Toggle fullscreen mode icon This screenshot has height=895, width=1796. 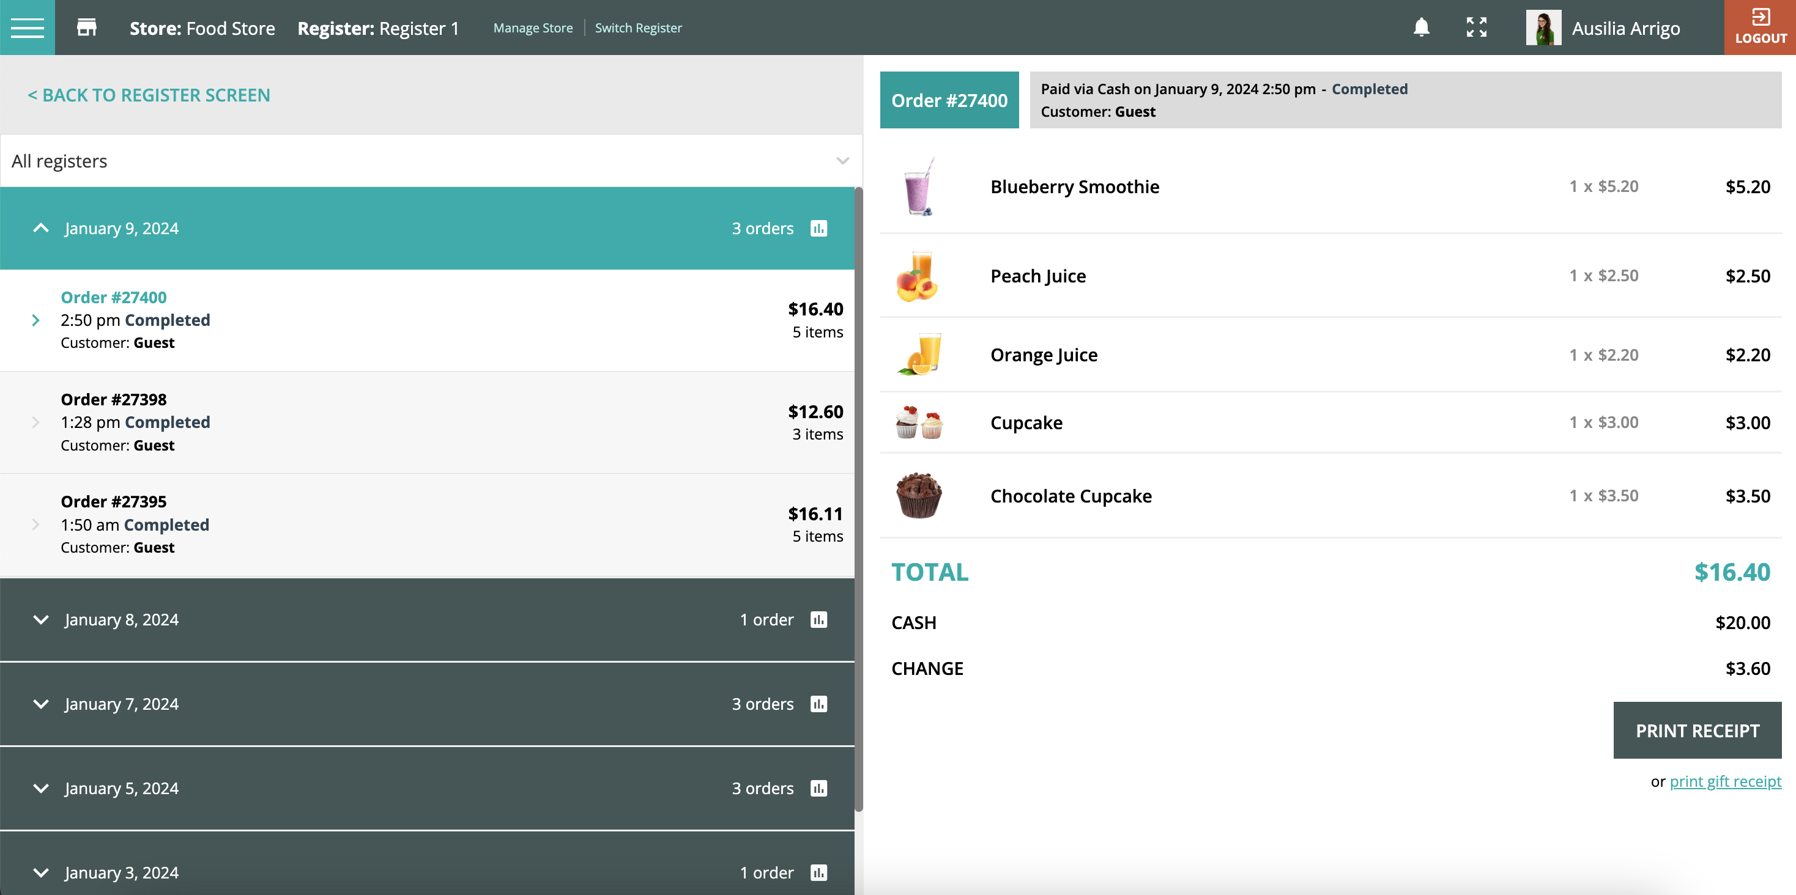tap(1476, 28)
